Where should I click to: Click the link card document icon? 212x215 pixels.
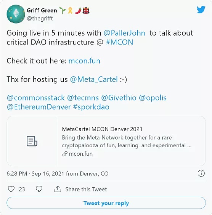point(32,141)
